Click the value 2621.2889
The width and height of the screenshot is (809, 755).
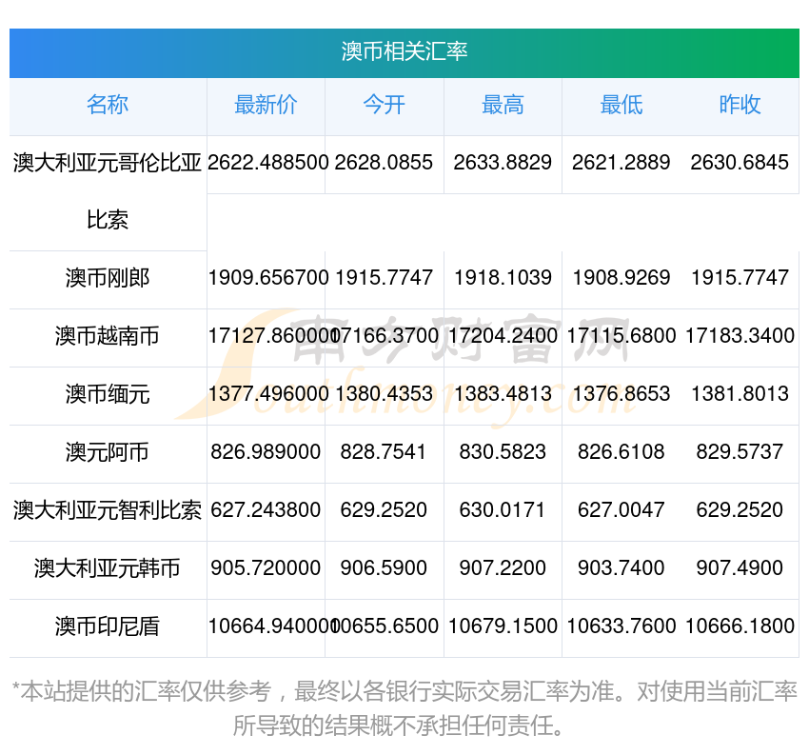click(x=622, y=163)
